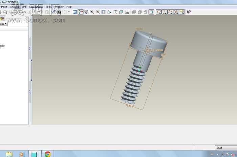Image resolution: width=237 pixels, height=157 pixels.
Task: Open the Insert menu
Action: tap(4, 7)
